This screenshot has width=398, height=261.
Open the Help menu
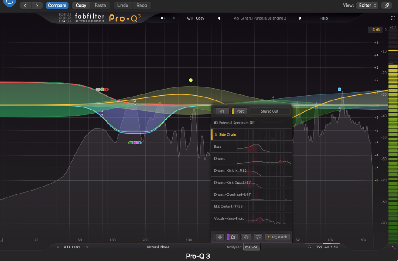pyautogui.click(x=324, y=18)
